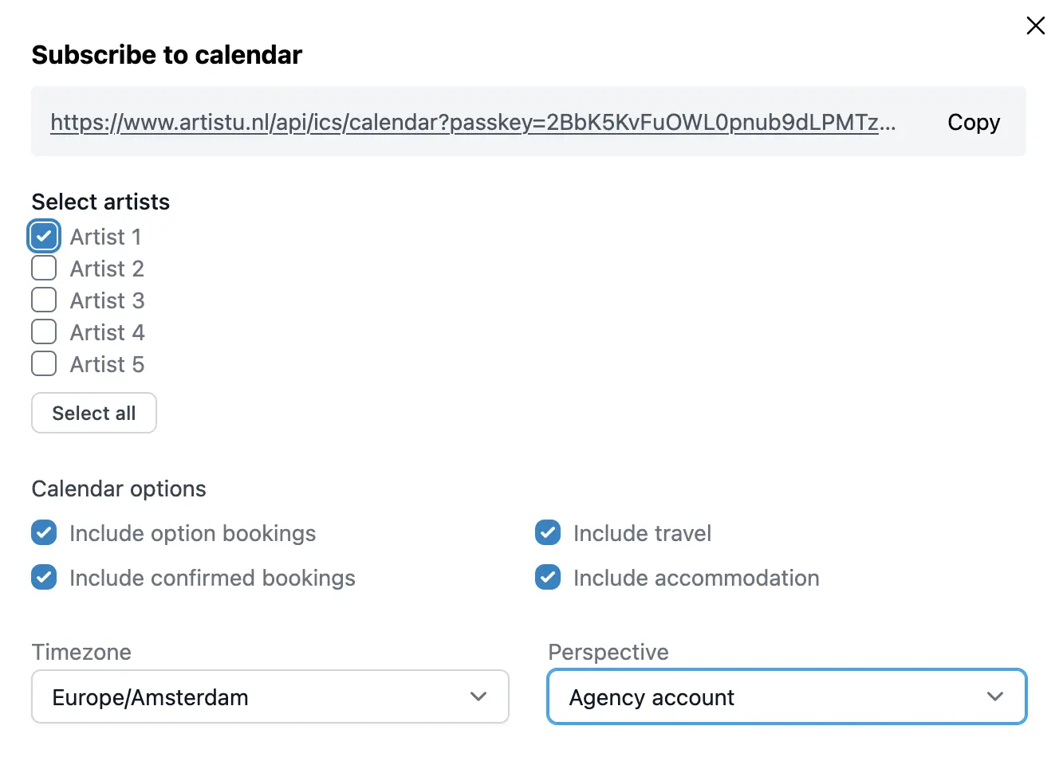The width and height of the screenshot is (1059, 757).
Task: Disable Include option bookings
Action: pyautogui.click(x=44, y=532)
